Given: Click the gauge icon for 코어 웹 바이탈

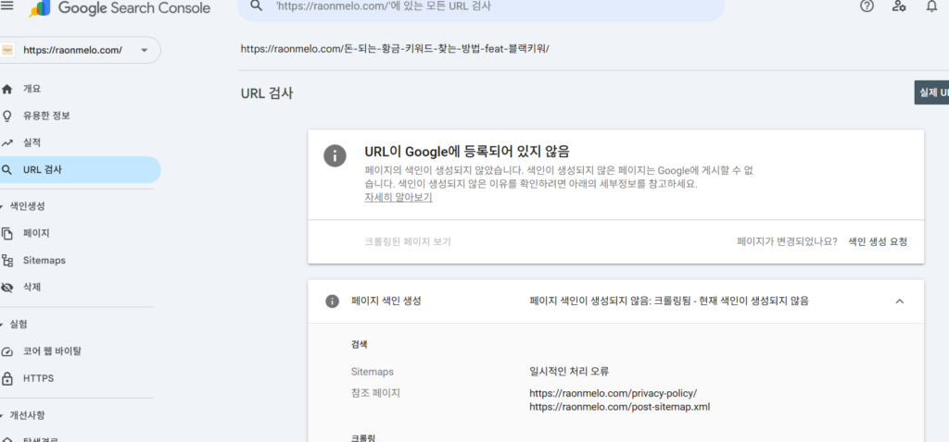Looking at the screenshot, I should [x=7, y=351].
